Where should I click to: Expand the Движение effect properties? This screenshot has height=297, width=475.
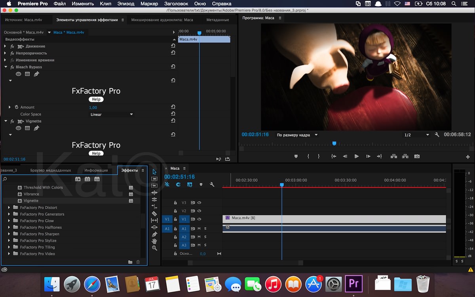tap(5, 46)
